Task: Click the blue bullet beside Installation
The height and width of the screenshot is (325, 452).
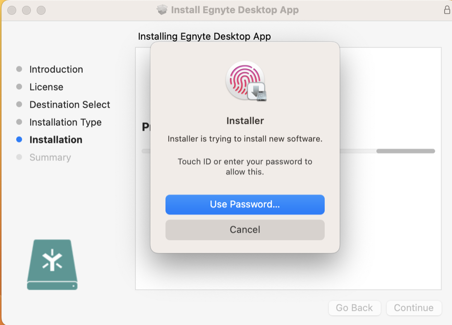Action: [x=19, y=140]
